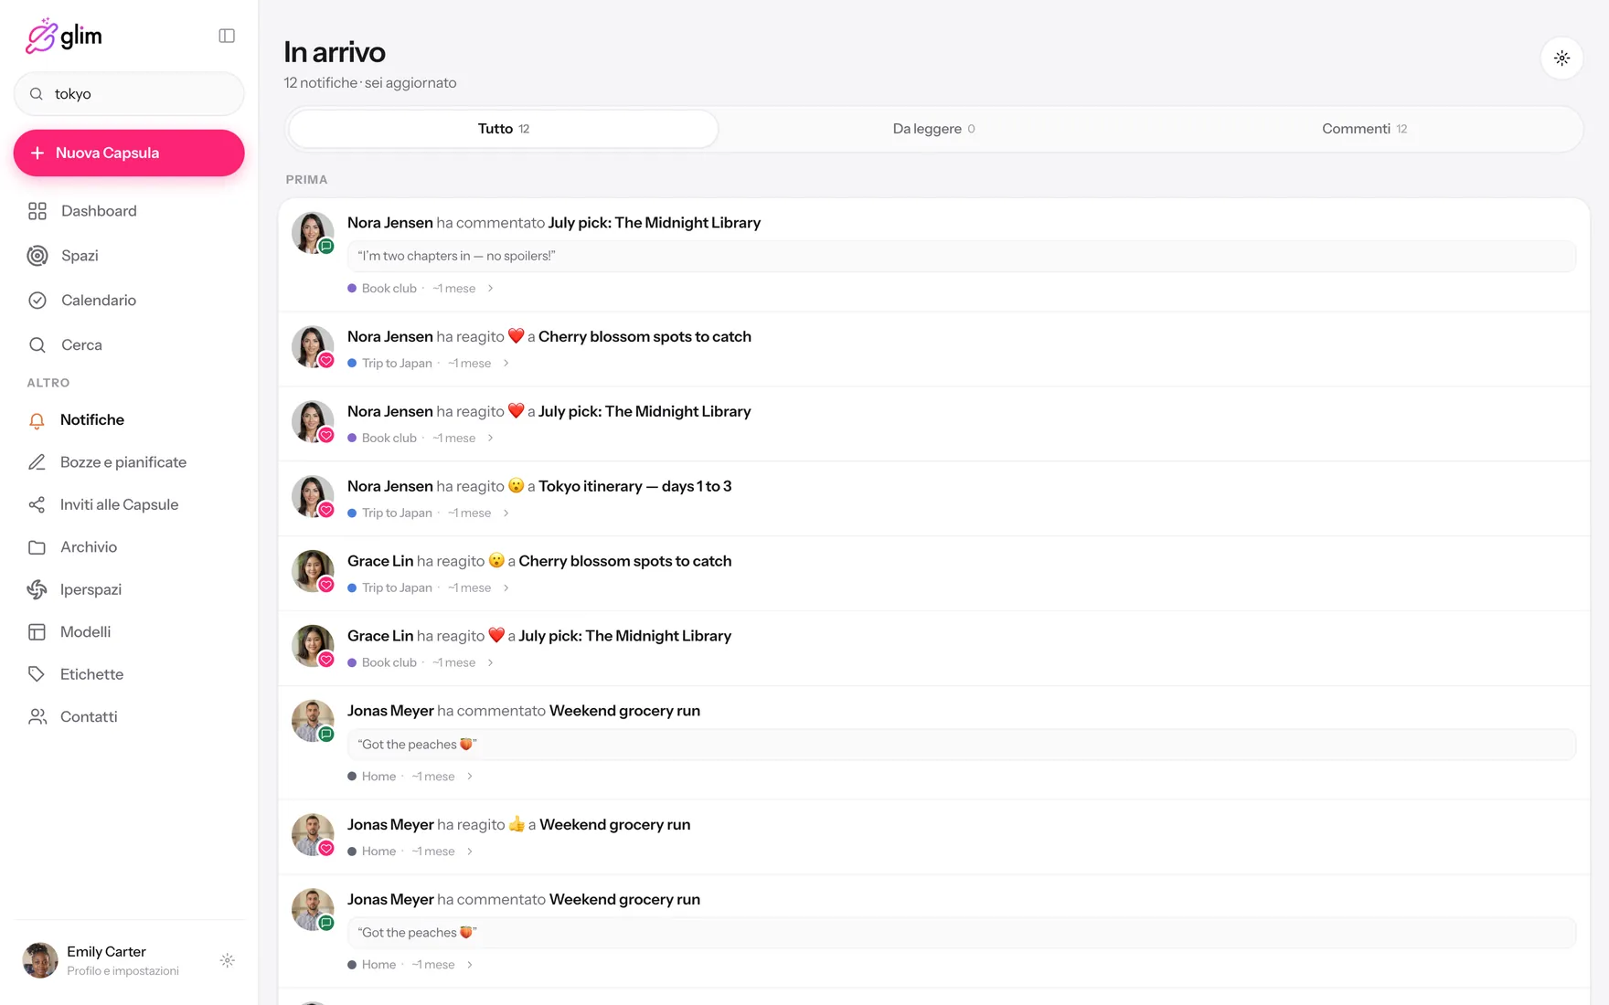Screen dimensions: 1609x1005
Task: Click the Modelli layout icon
Action: [37, 632]
